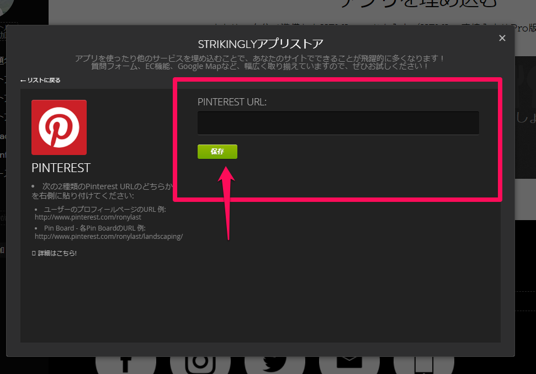The height and width of the screenshot is (374, 536).
Task: Go back via ←リストに戻る link
Action: (40, 81)
